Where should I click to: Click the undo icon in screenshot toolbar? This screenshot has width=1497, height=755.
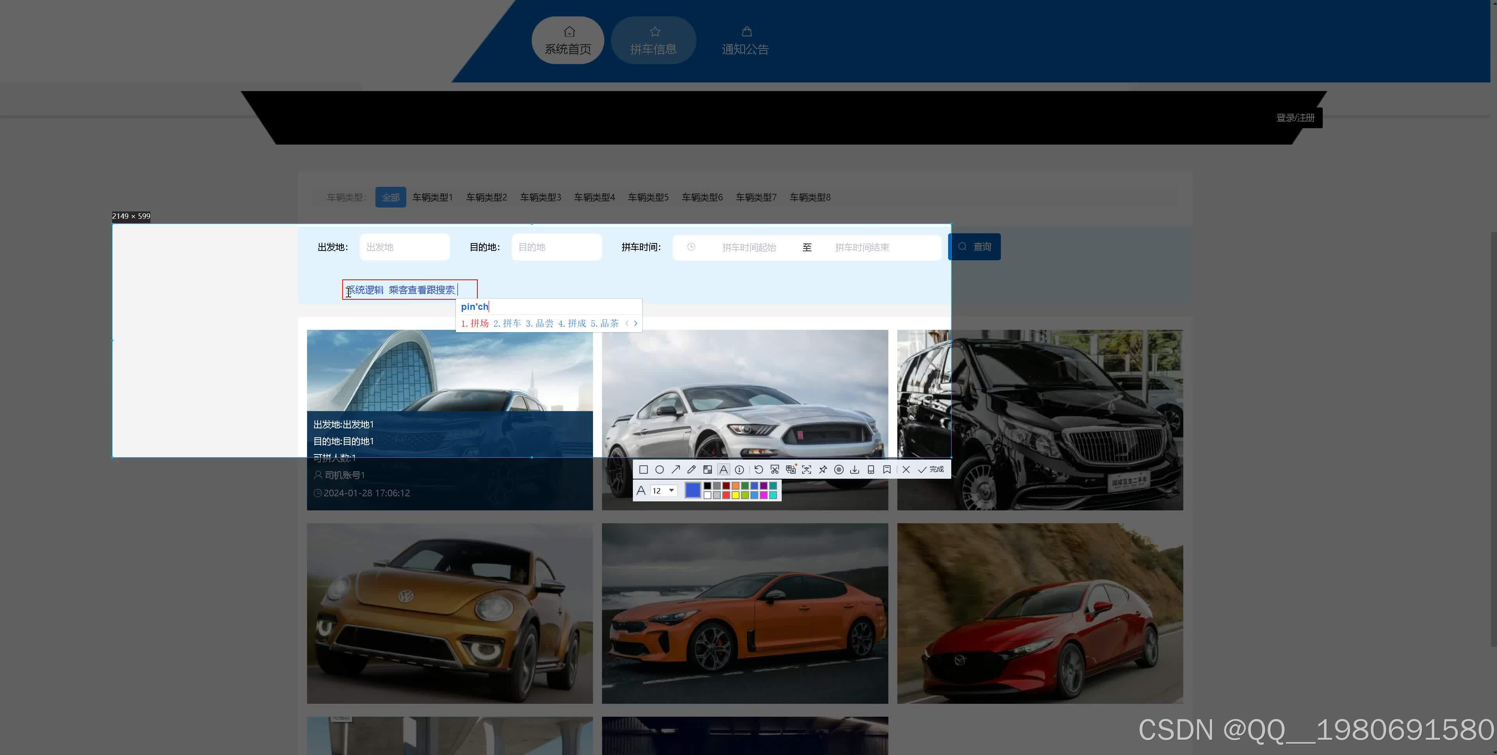pyautogui.click(x=758, y=470)
